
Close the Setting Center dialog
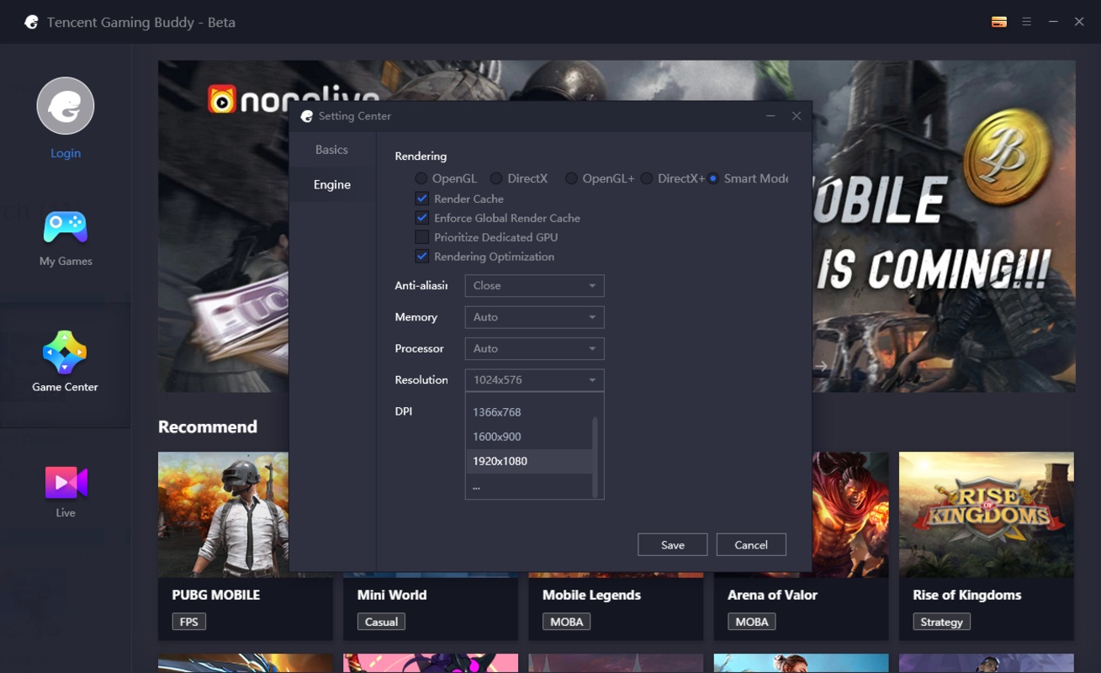796,116
